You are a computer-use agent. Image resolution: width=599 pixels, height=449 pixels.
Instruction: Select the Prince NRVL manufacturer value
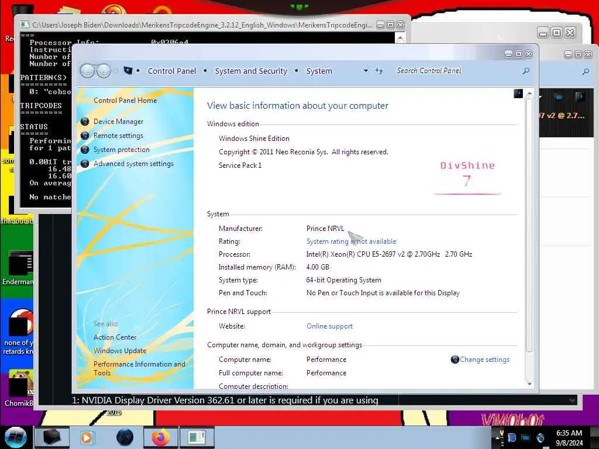point(325,229)
